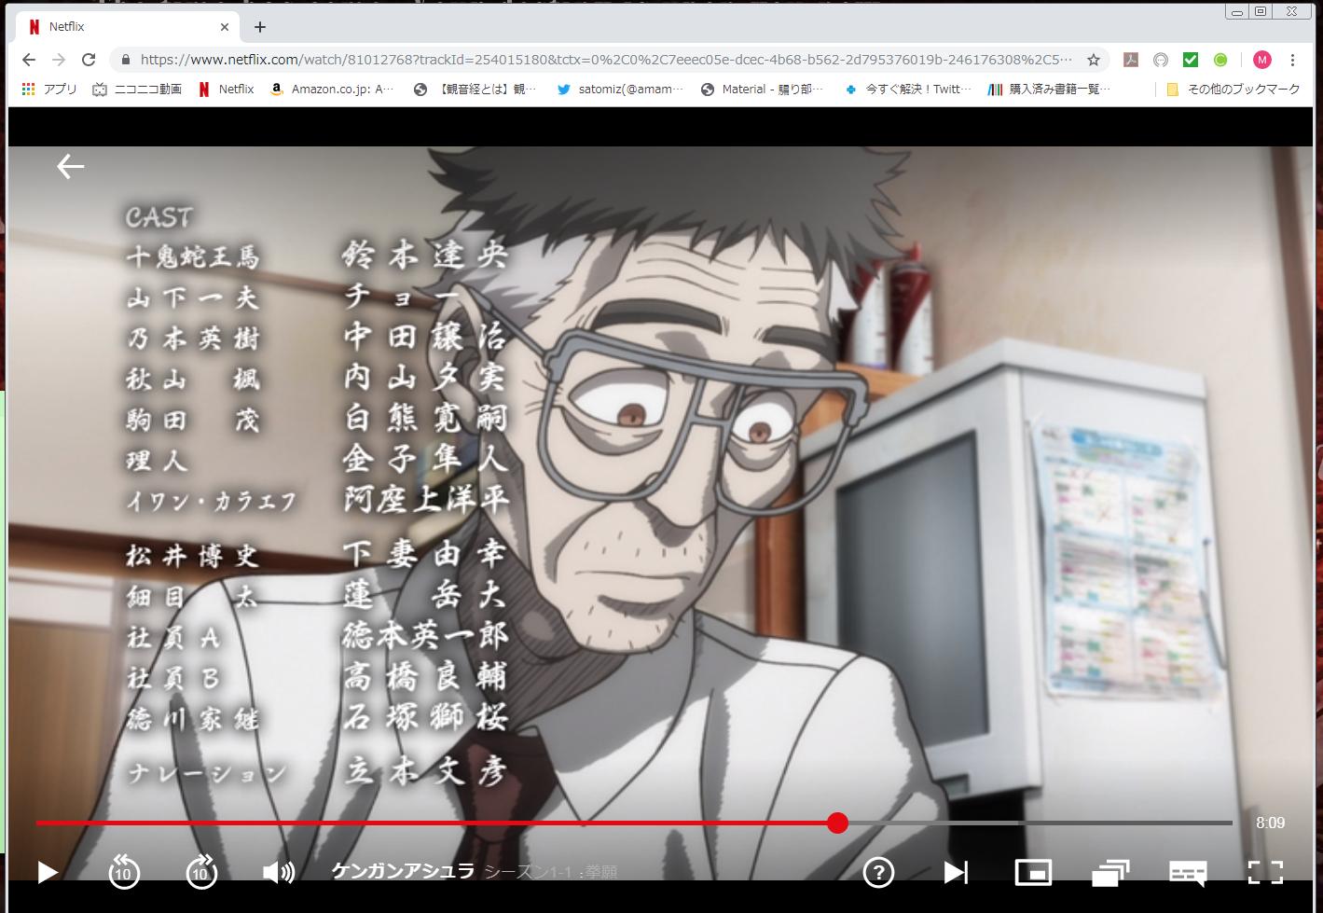Click the site lock icon in the address bar

[125, 60]
